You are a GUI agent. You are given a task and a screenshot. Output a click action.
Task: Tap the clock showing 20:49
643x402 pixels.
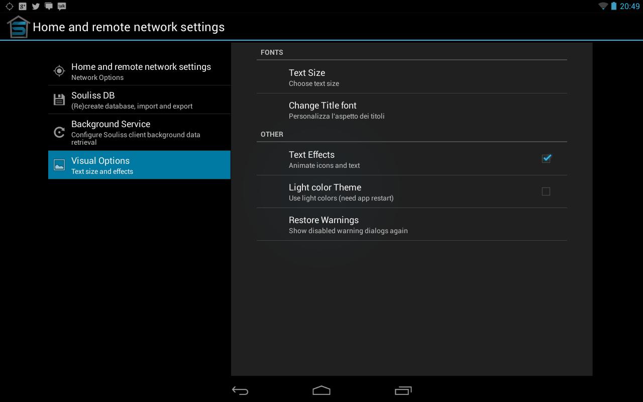[x=629, y=7]
